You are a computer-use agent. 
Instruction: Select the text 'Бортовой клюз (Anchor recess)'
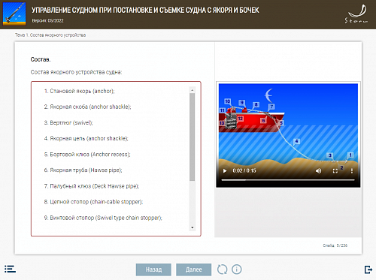coord(89,155)
